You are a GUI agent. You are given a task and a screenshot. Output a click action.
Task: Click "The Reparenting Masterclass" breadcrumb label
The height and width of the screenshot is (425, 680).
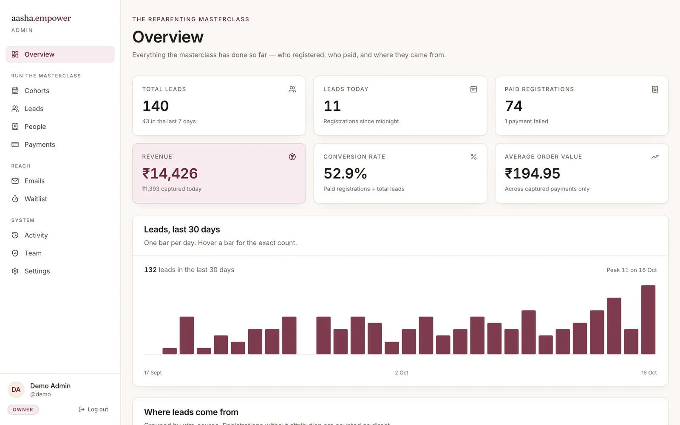pos(191,19)
